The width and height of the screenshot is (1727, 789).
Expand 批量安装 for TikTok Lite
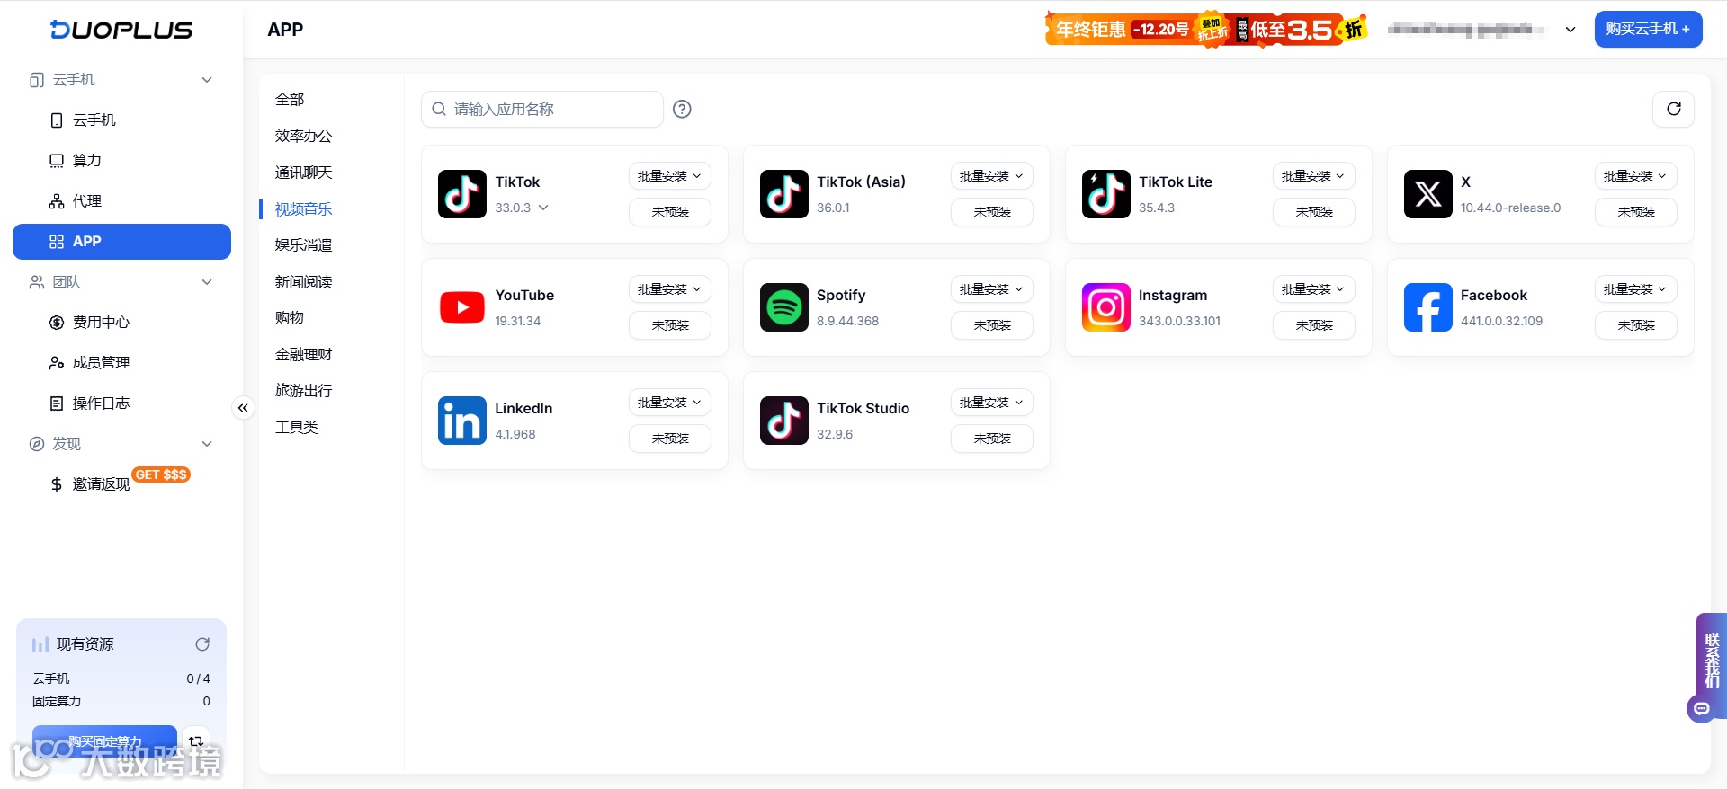[x=1313, y=176]
